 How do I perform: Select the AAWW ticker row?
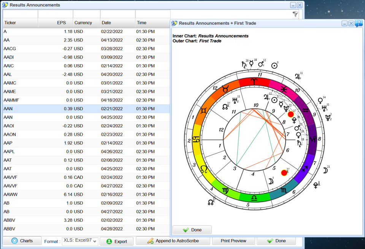(86, 194)
